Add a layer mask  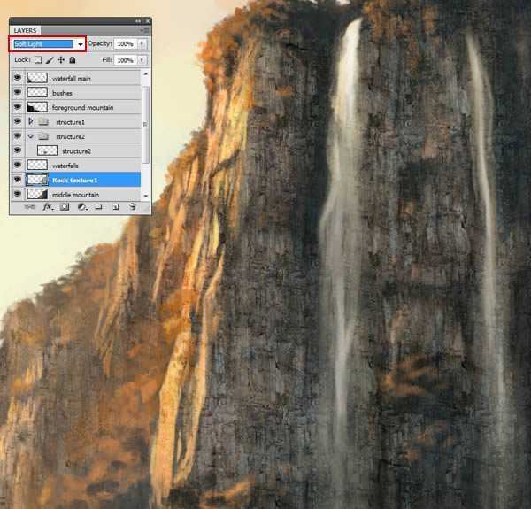click(x=65, y=206)
